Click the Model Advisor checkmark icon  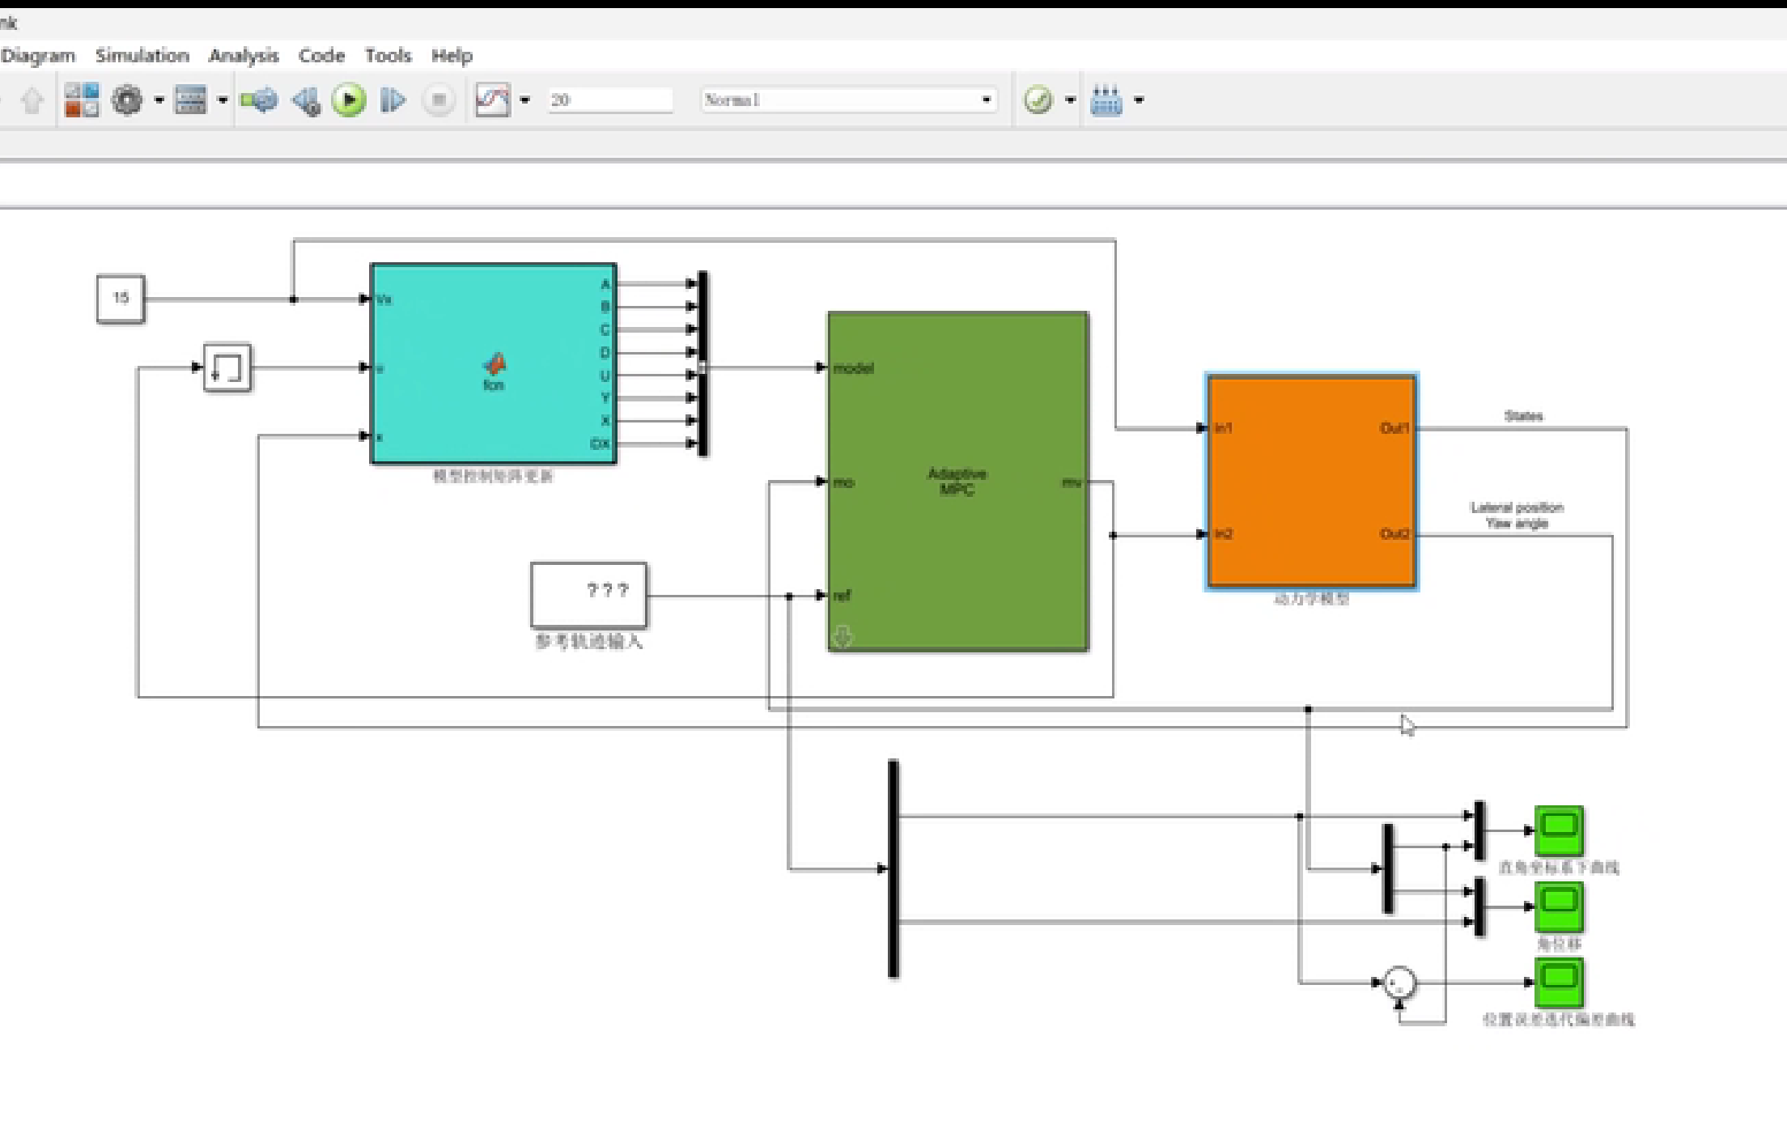pyautogui.click(x=1038, y=100)
